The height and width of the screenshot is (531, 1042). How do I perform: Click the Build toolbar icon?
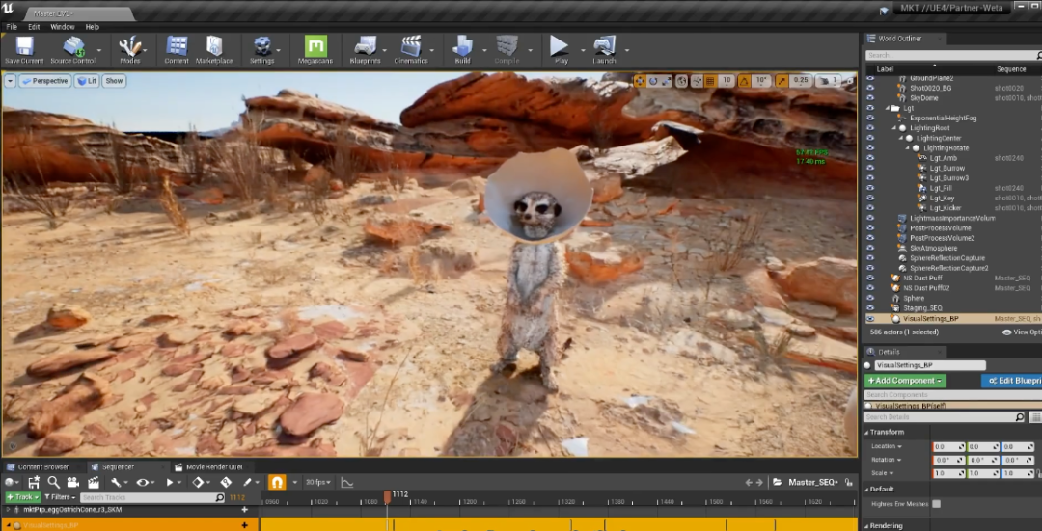click(x=462, y=45)
